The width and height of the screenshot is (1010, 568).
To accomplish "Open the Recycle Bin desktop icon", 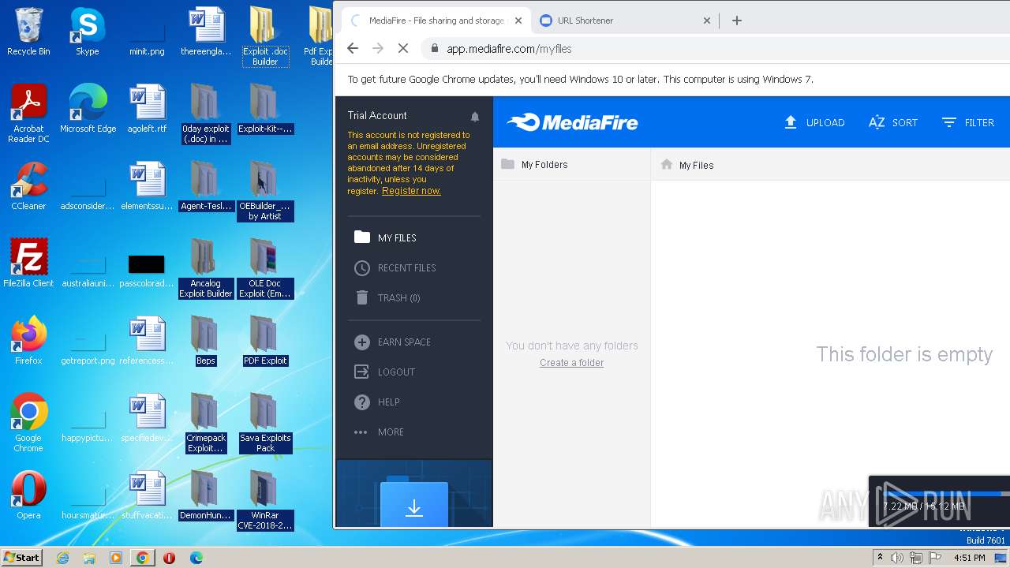I will (28, 32).
